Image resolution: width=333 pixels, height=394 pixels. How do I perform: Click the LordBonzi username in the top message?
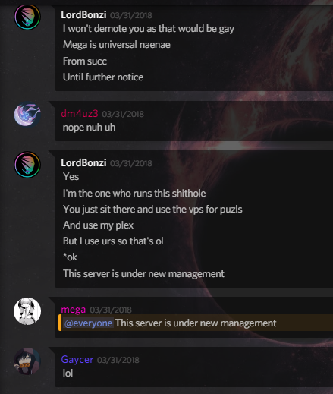pos(83,15)
